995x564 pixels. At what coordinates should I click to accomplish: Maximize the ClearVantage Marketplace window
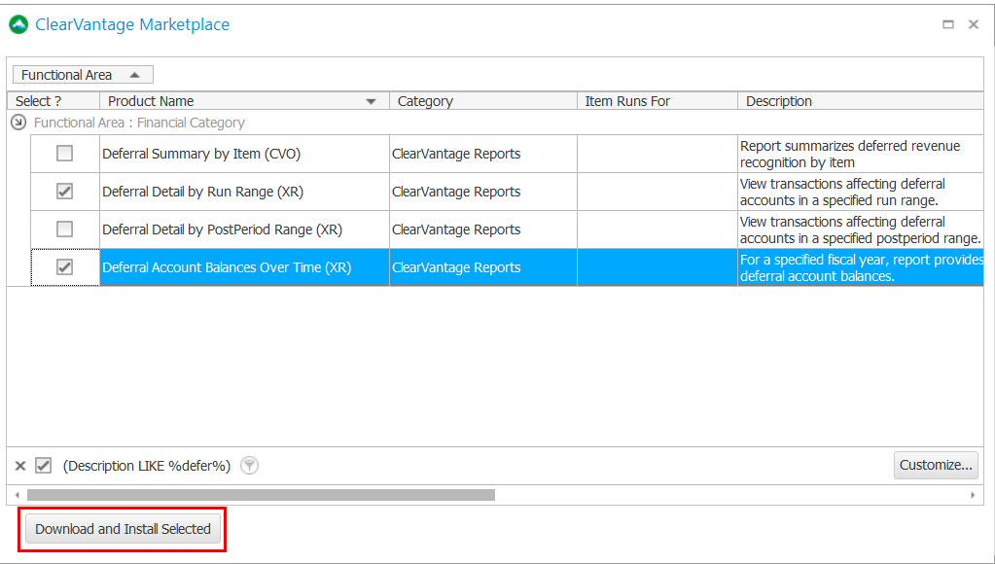[948, 24]
